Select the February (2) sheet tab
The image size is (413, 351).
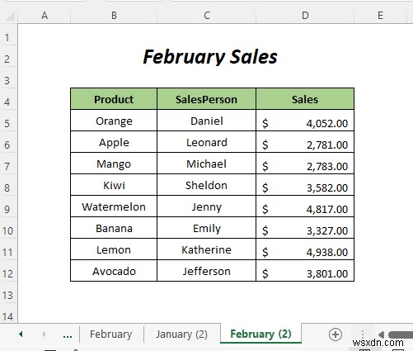tap(260, 334)
